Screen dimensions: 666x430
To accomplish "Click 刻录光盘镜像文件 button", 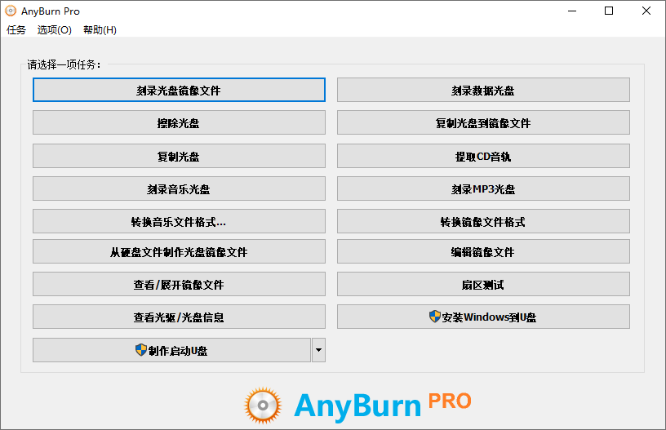I will (179, 90).
